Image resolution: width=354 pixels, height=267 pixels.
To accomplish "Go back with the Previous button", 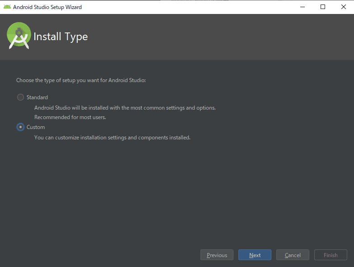I will point(217,255).
